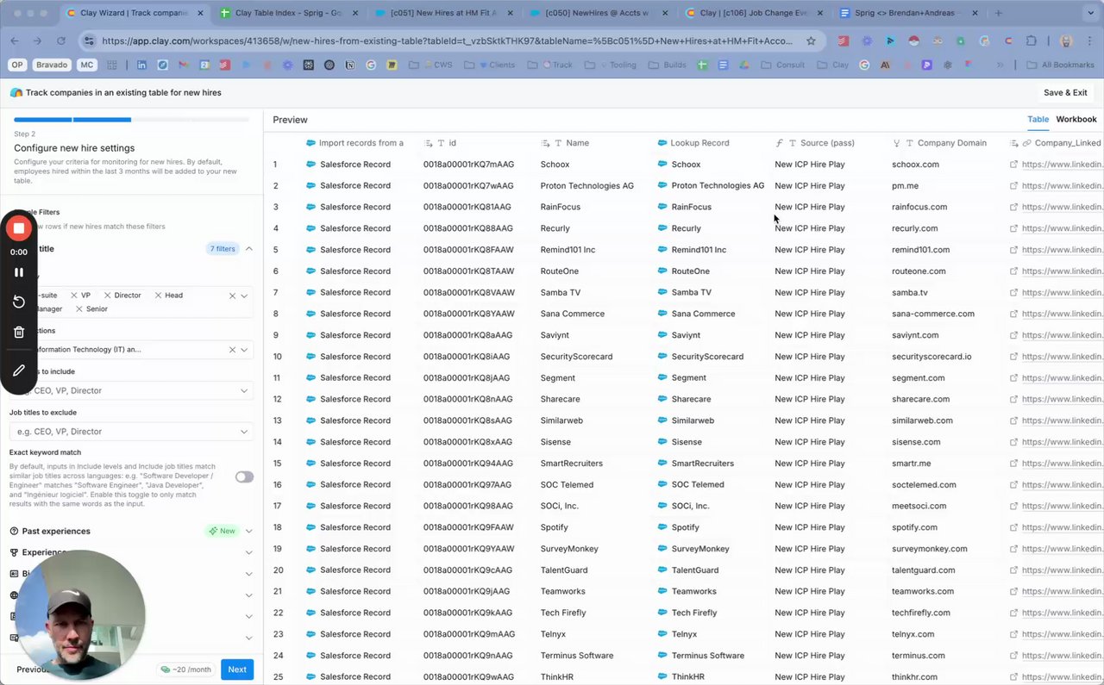Click the credits coin icon near ~20 /month
The image size is (1104, 685).
coord(166,669)
